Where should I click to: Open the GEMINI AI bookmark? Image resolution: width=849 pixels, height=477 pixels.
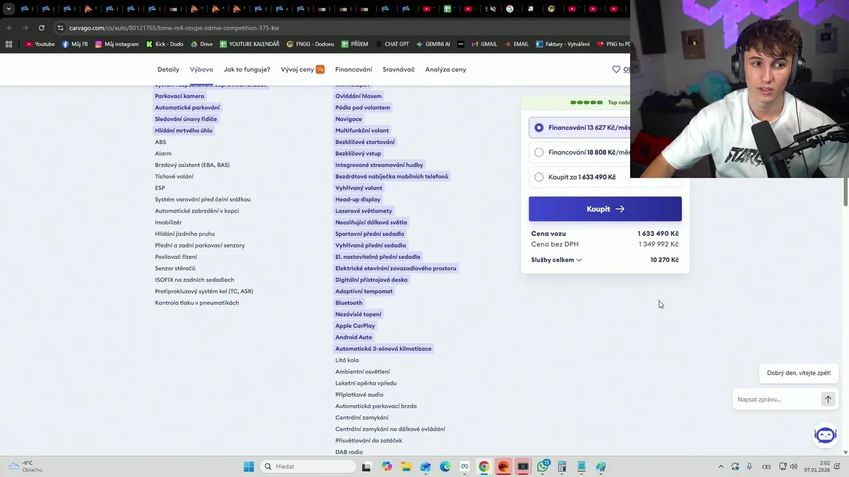pyautogui.click(x=433, y=44)
